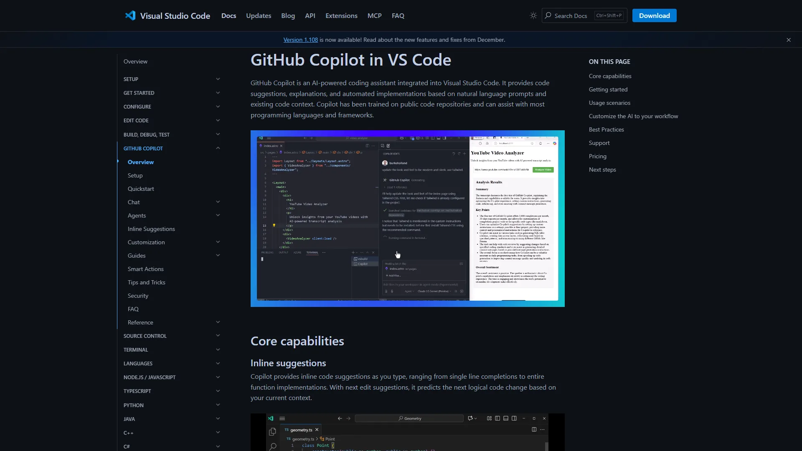This screenshot has height=451, width=802.
Task: Click the back arrow in geometry screenshot
Action: click(340, 418)
